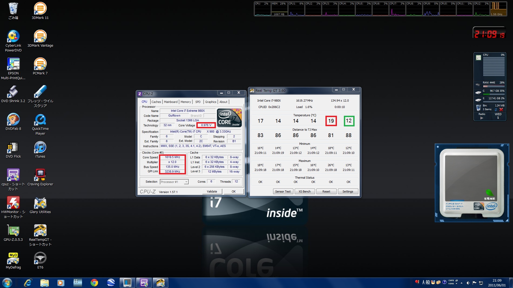Click the Reset button in Real Temp

tap(326, 191)
